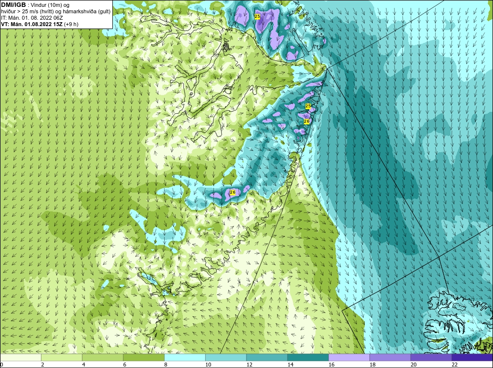Pick the violet 20–22 m/s legend band
493x368 pixels.
[431, 358]
